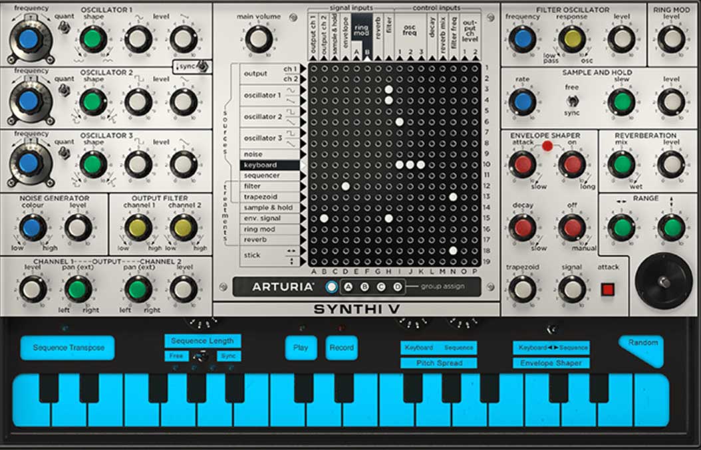Remove the matrix pin at filter row, column D
Viewport: 701px width, 450px height.
coord(346,186)
